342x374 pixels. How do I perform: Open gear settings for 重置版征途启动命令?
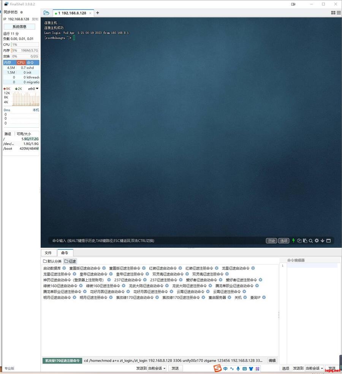(x=104, y=268)
